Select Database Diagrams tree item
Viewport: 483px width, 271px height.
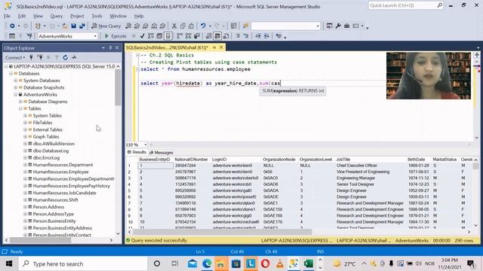pos(48,102)
